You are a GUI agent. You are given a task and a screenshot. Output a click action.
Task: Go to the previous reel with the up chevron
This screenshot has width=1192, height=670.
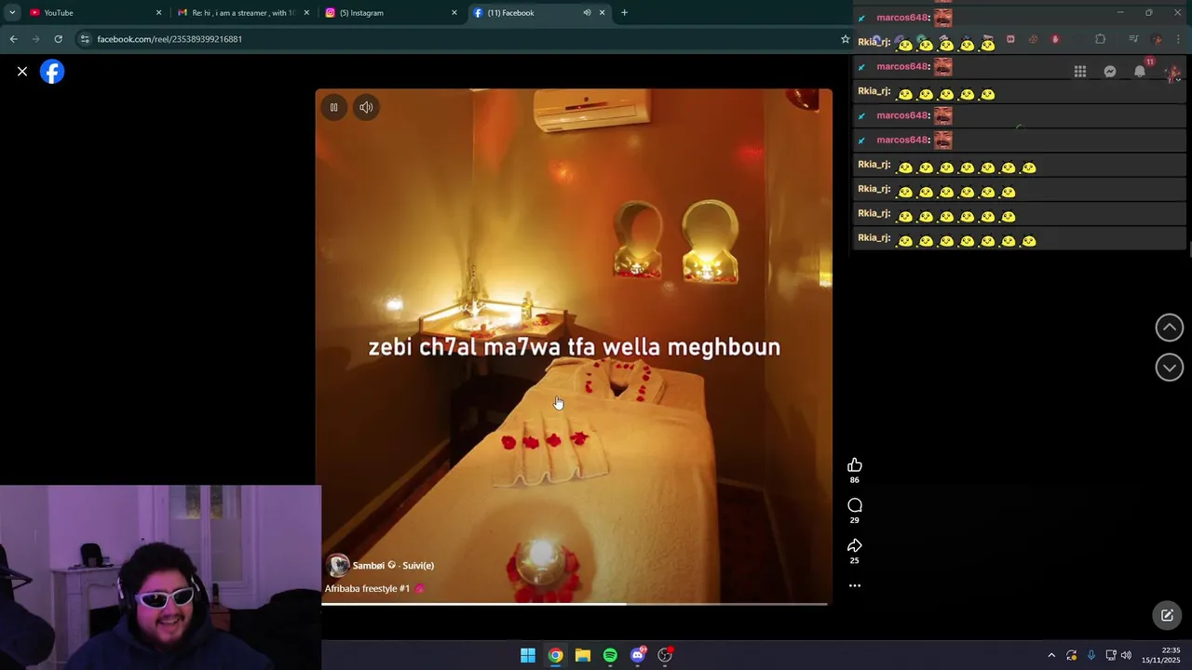coord(1170,328)
